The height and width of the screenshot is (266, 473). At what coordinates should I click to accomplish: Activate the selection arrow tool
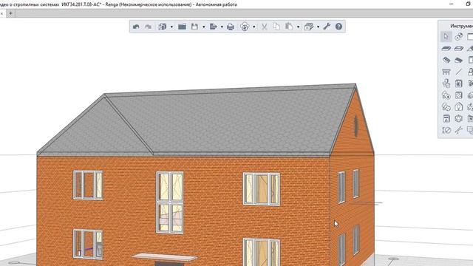(446, 36)
